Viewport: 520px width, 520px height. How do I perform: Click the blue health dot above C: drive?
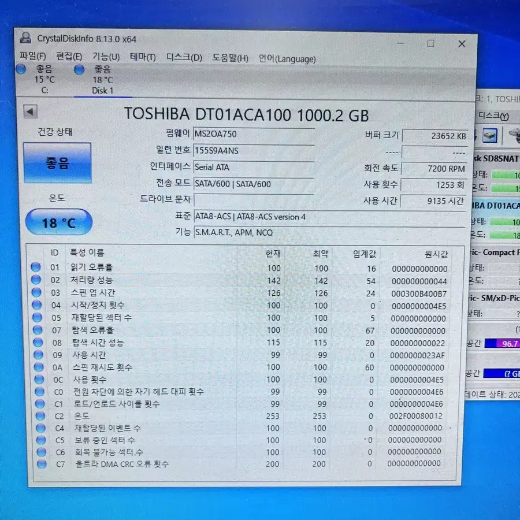pyautogui.click(x=21, y=69)
